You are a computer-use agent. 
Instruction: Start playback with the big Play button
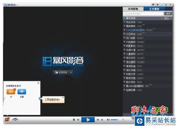[x=88, y=120]
